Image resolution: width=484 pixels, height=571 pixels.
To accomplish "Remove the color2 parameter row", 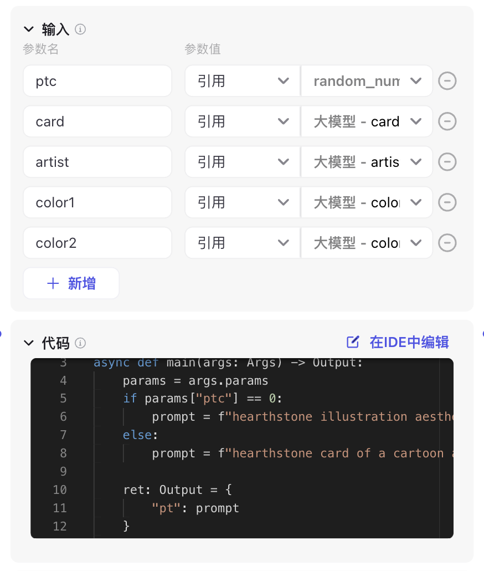I will tap(447, 242).
